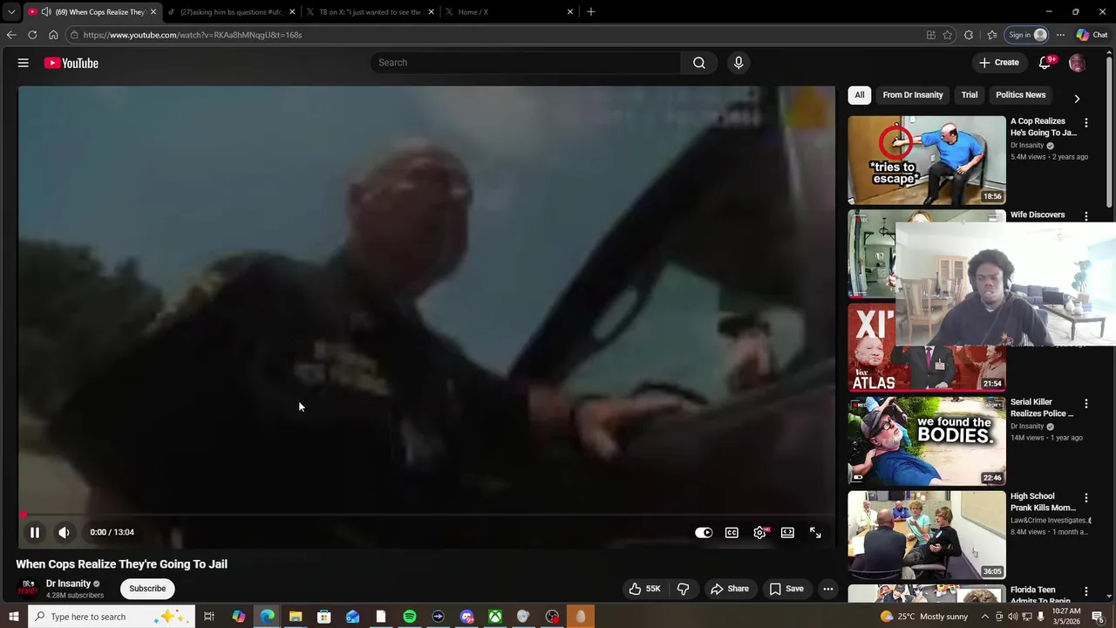Like the video with 55K likes
This screenshot has height=628, width=1116.
pos(645,589)
